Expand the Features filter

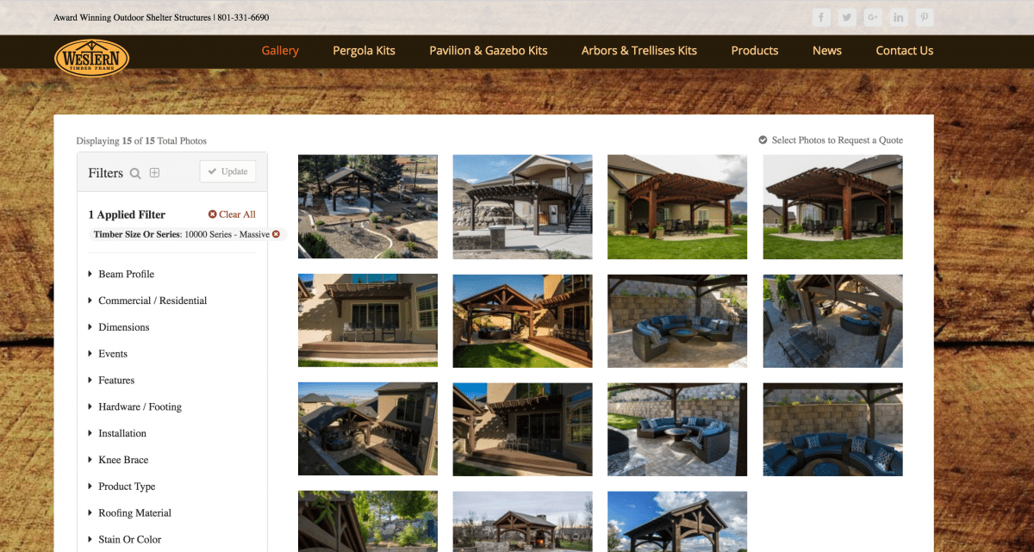pyautogui.click(x=111, y=381)
